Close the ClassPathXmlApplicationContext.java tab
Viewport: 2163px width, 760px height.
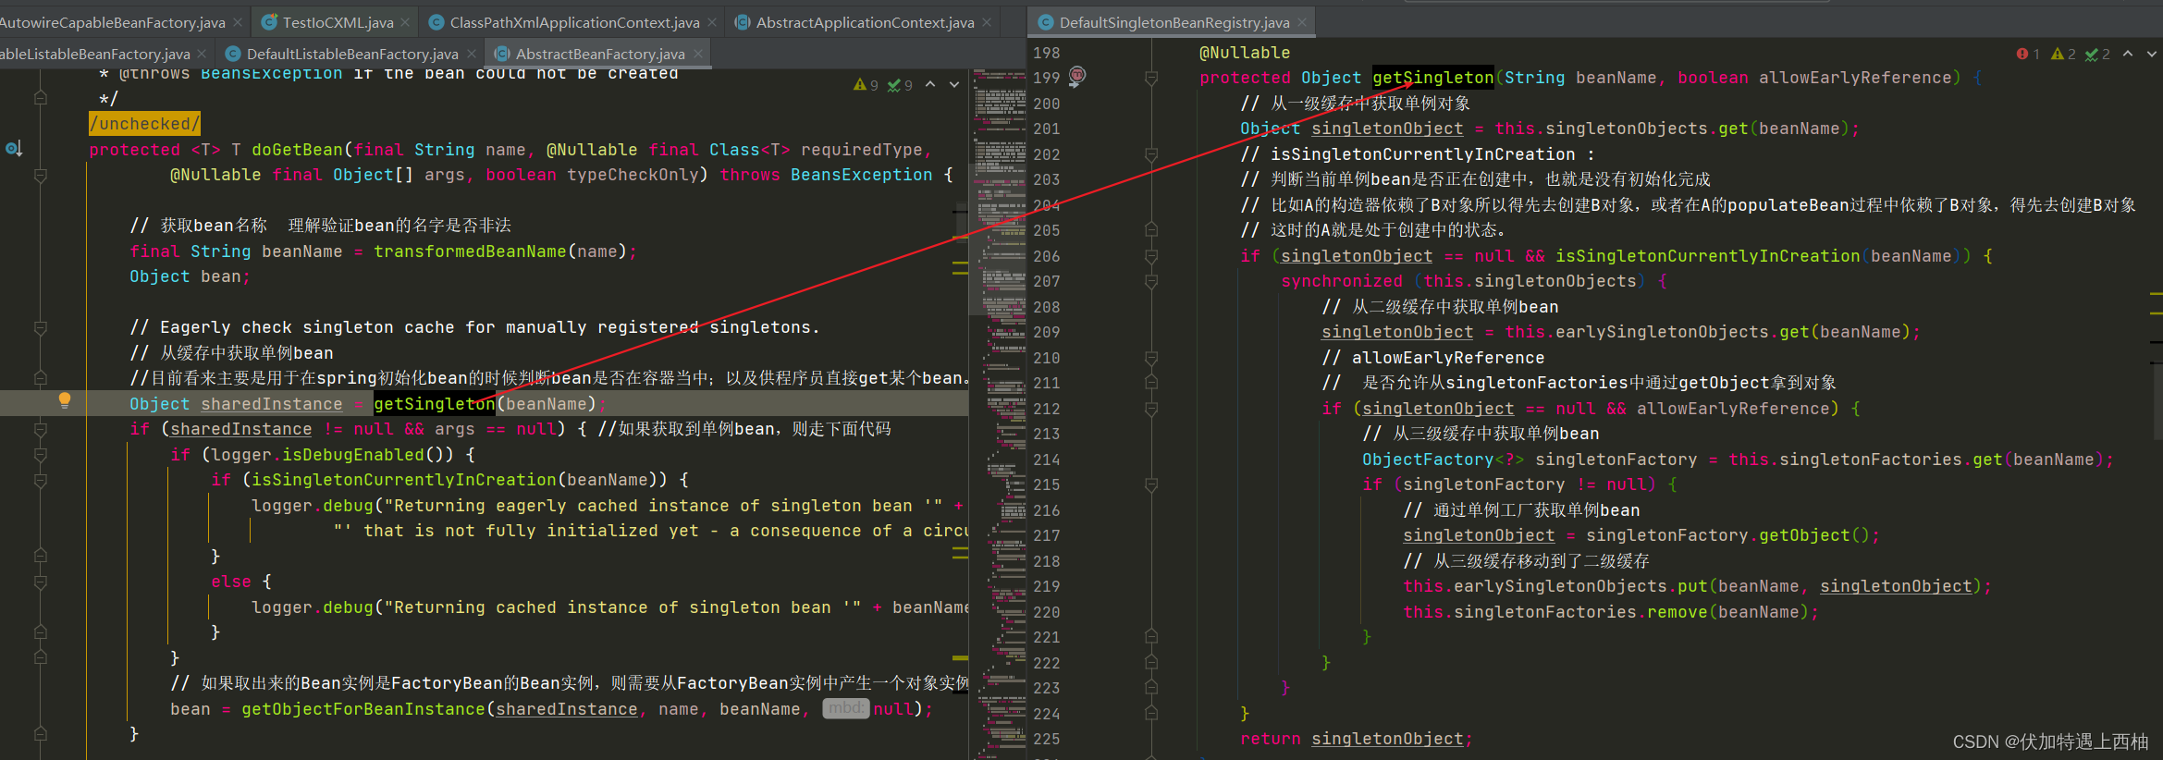[712, 21]
